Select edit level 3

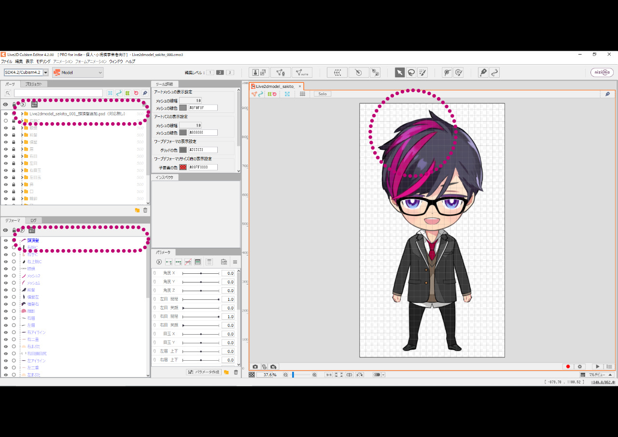[230, 72]
